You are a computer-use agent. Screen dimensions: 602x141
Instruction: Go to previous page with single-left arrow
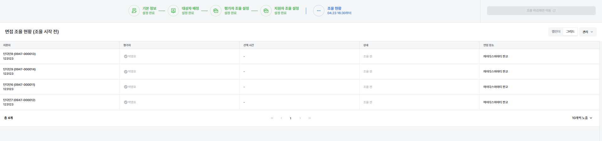coord(281,118)
